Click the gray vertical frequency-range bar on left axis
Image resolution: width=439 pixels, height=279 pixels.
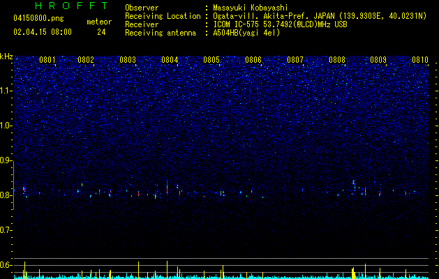click(14, 186)
